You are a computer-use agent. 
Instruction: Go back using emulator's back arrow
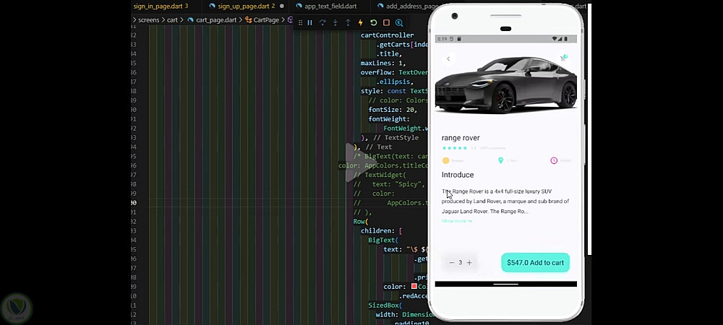pos(448,58)
